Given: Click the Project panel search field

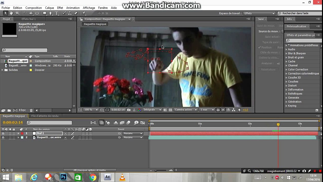Looking at the screenshot, I should pyautogui.click(x=25, y=50).
